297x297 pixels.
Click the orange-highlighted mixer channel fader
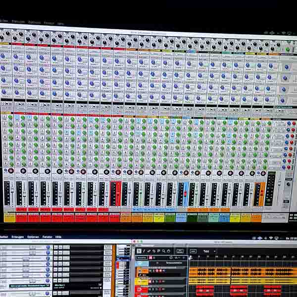262,194
